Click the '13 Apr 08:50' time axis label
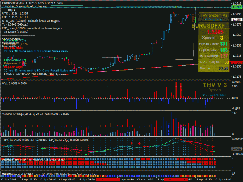243x182 pixels. pyautogui.click(x=67, y=180)
